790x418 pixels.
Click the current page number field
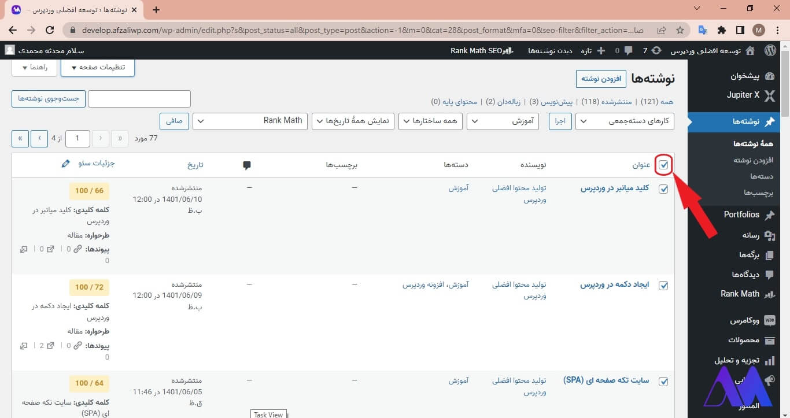[77, 139]
